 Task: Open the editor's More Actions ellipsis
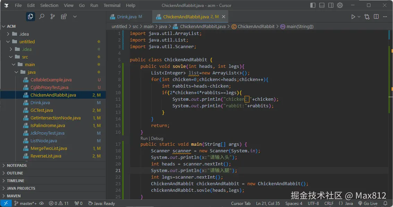click(385, 17)
